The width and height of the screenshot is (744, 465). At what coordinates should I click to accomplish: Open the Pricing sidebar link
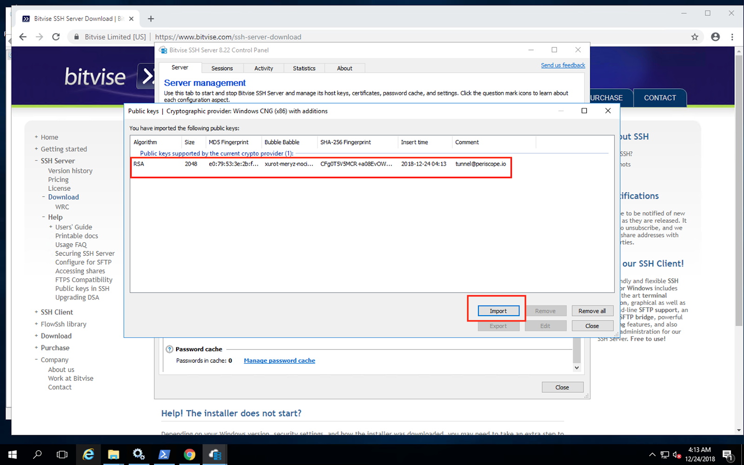58,179
